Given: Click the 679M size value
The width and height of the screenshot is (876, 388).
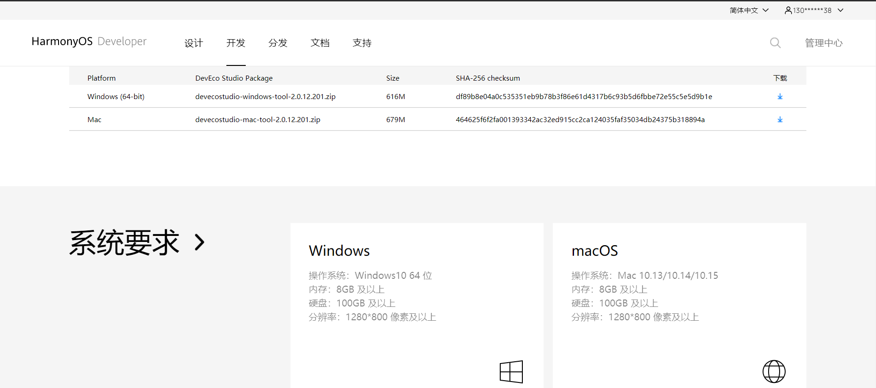Looking at the screenshot, I should pos(396,119).
